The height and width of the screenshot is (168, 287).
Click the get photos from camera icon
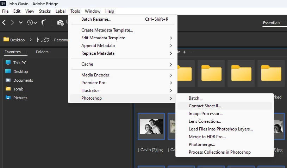[60, 23]
